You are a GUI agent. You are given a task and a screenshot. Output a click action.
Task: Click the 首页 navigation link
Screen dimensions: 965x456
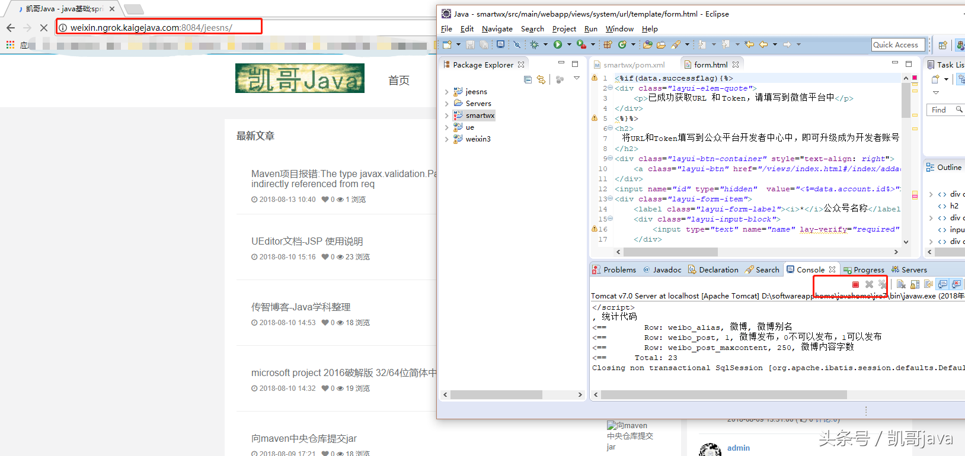[398, 81]
